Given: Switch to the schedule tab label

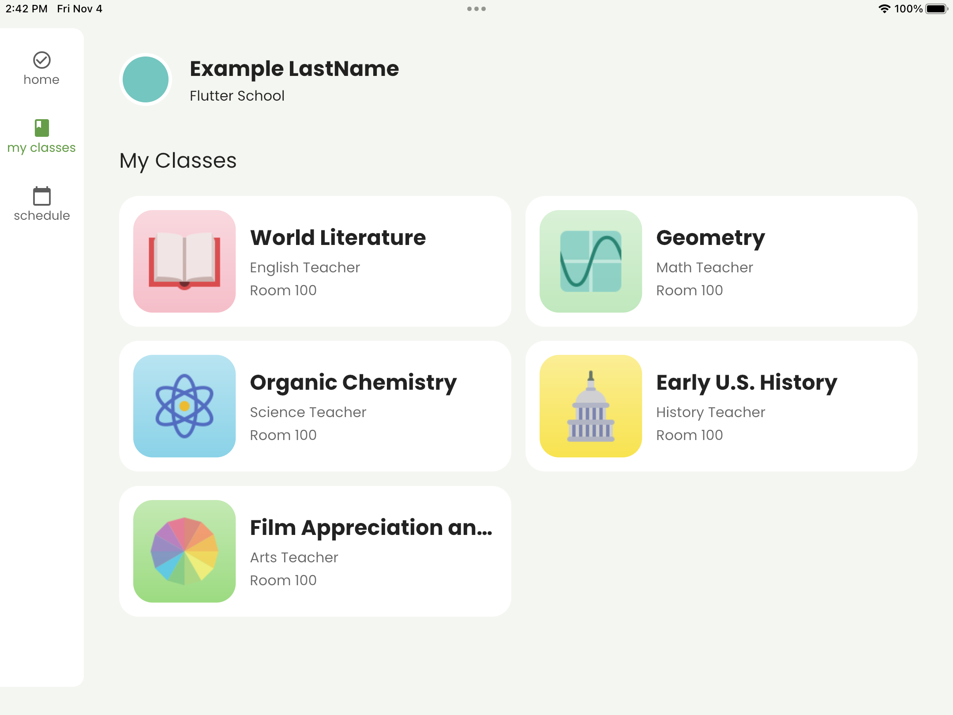Looking at the screenshot, I should pyautogui.click(x=42, y=216).
